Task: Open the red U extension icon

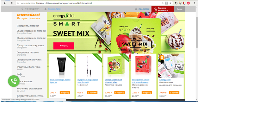Action: click(184, 3)
